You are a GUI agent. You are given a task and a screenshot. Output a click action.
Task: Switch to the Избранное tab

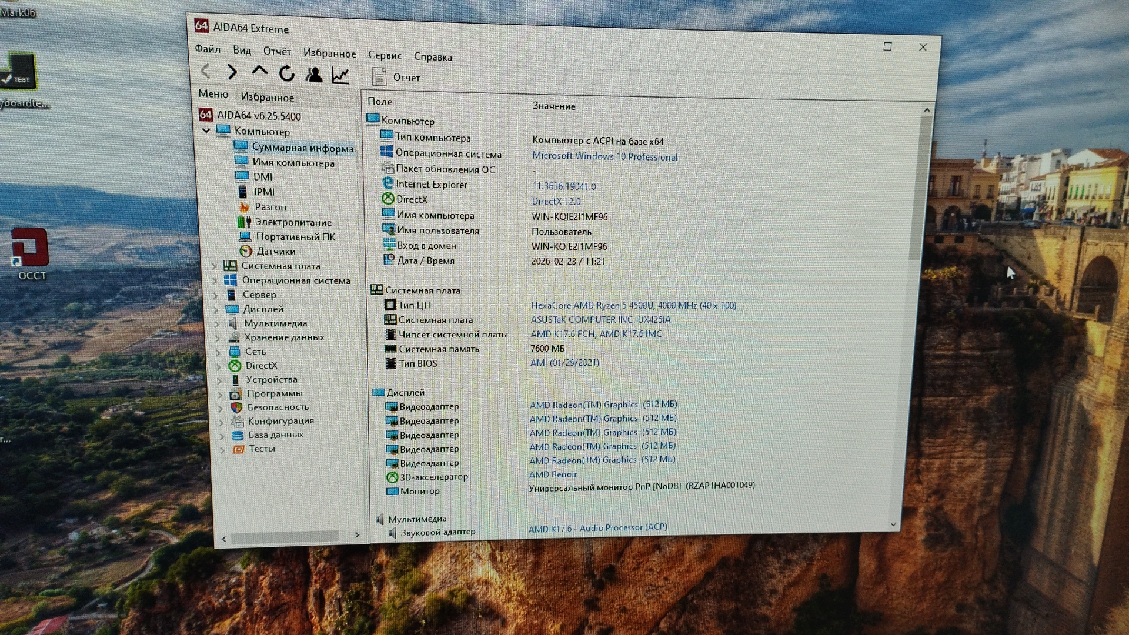click(x=267, y=98)
